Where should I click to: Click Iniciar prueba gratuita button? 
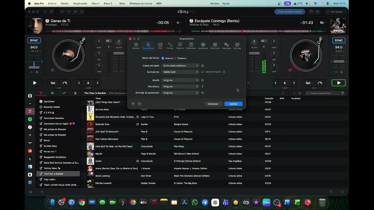pos(290,12)
